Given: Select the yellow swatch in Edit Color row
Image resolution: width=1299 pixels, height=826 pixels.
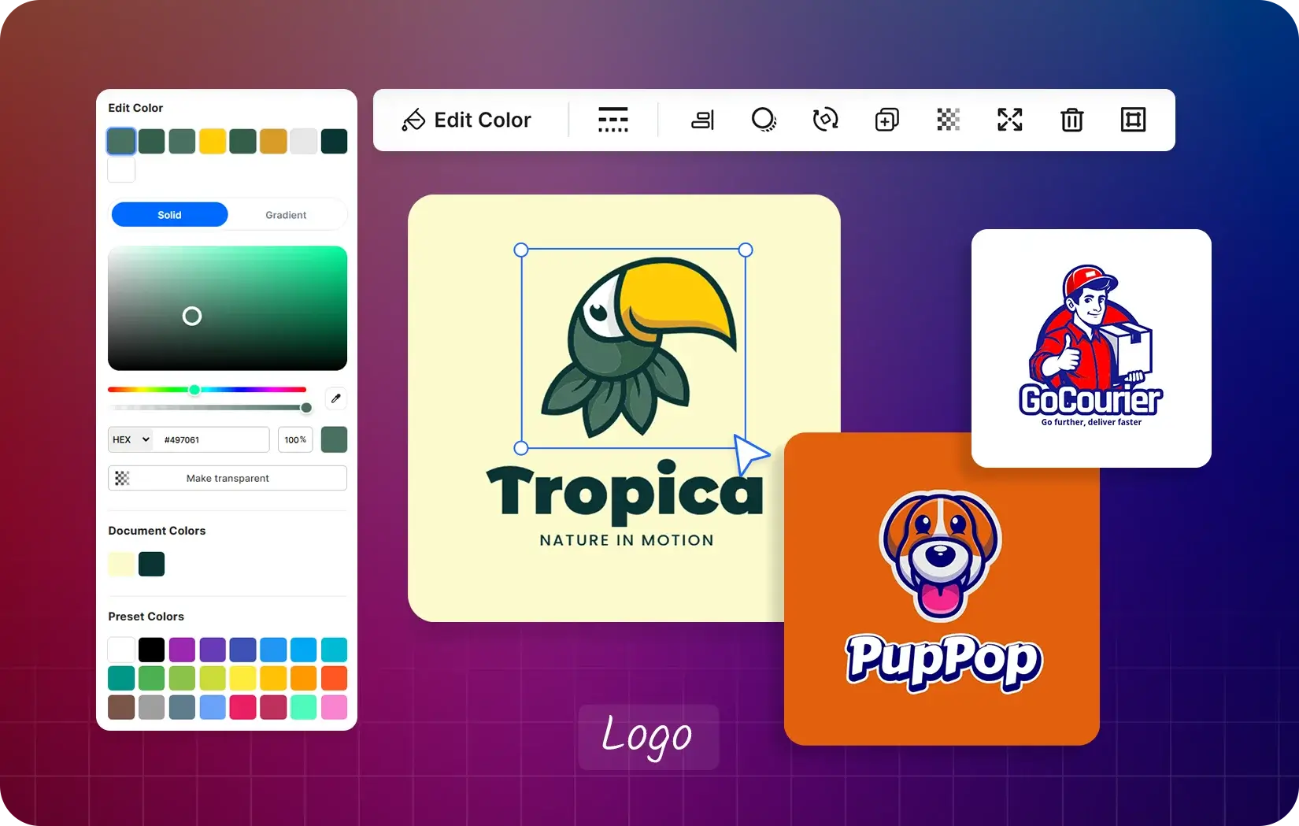Looking at the screenshot, I should (x=213, y=142).
